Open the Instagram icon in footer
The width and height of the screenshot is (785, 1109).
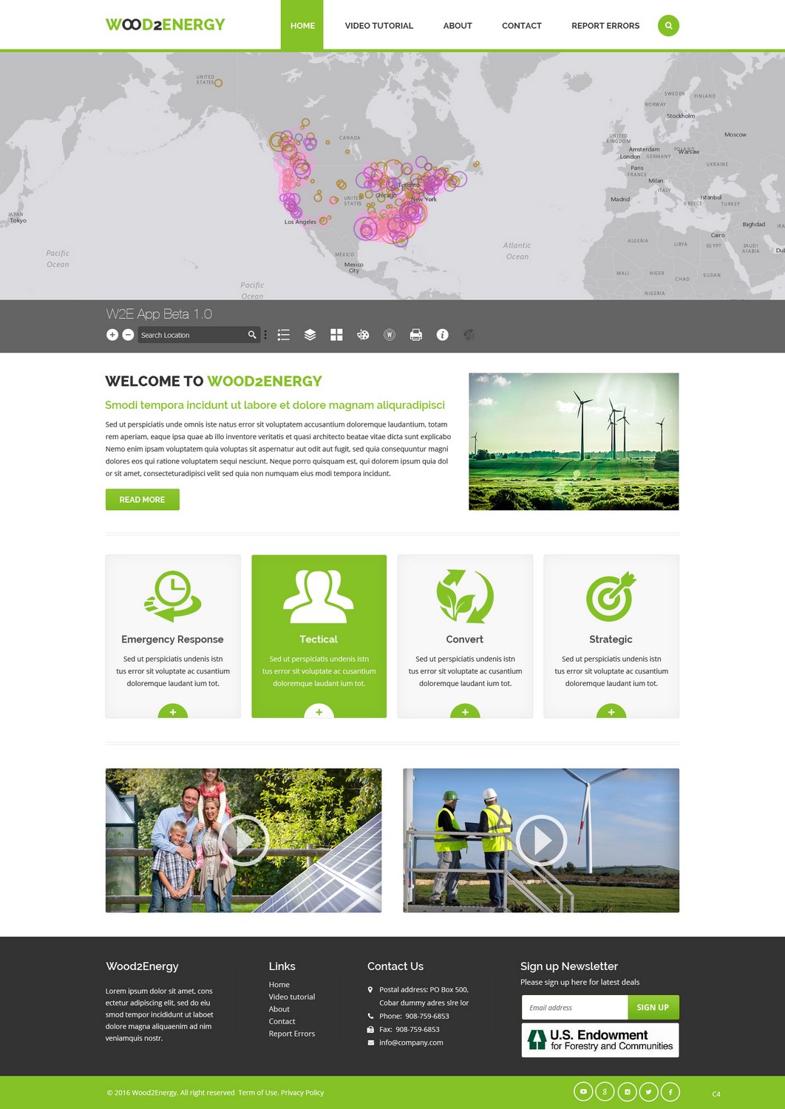tap(627, 1091)
